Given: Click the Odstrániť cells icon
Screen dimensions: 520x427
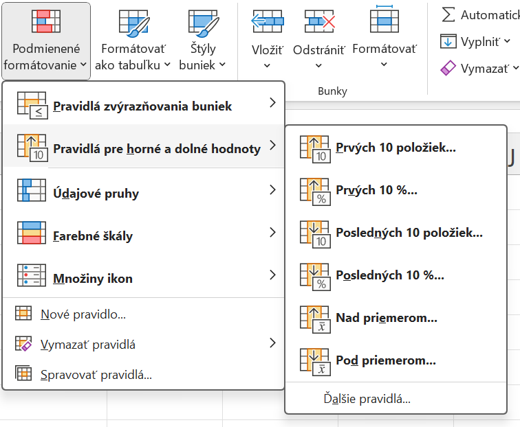Looking at the screenshot, I should click(319, 21).
